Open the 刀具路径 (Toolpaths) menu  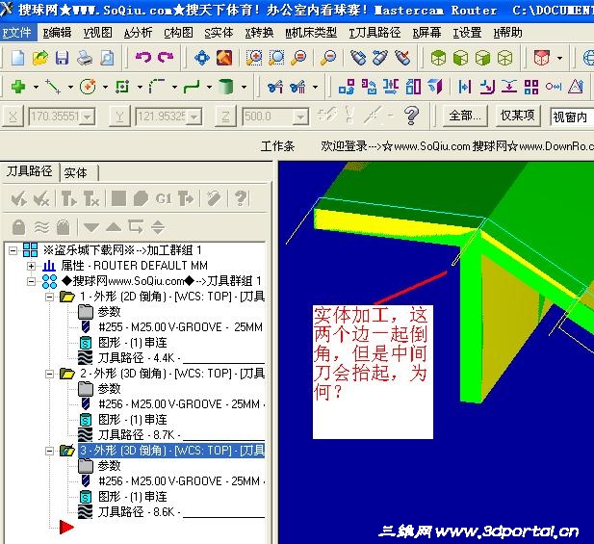point(374,33)
